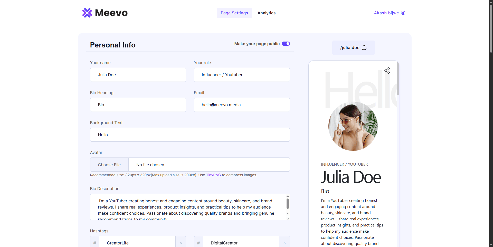Image resolution: width=493 pixels, height=247 pixels.
Task: Toggle the Make your page public switch
Action: coord(286,44)
